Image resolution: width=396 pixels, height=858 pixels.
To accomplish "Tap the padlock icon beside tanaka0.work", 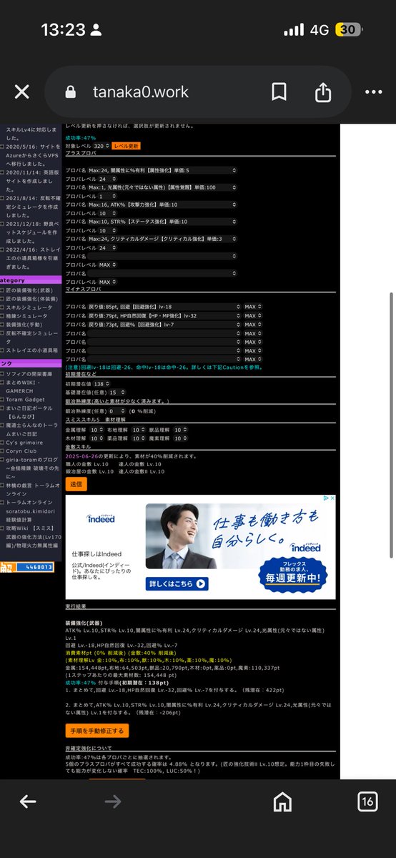I will pyautogui.click(x=70, y=92).
